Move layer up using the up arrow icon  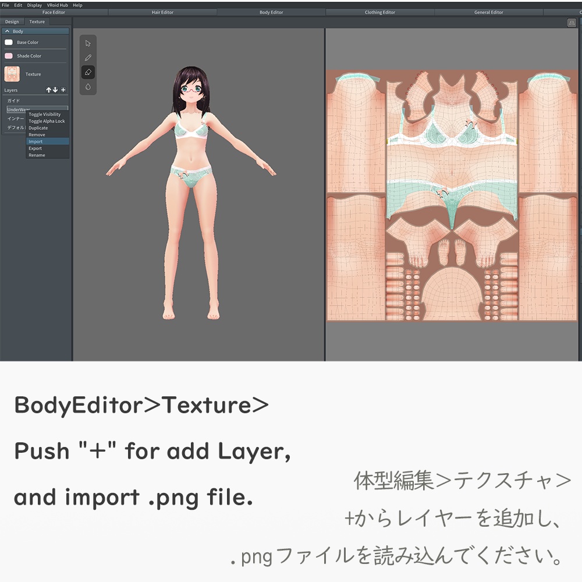tap(49, 89)
